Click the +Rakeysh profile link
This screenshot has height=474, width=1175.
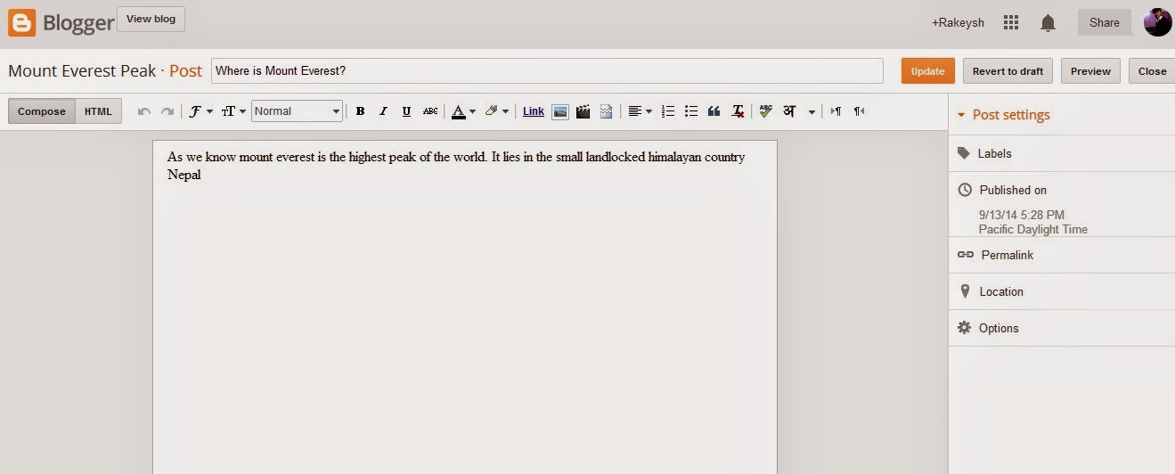(958, 23)
